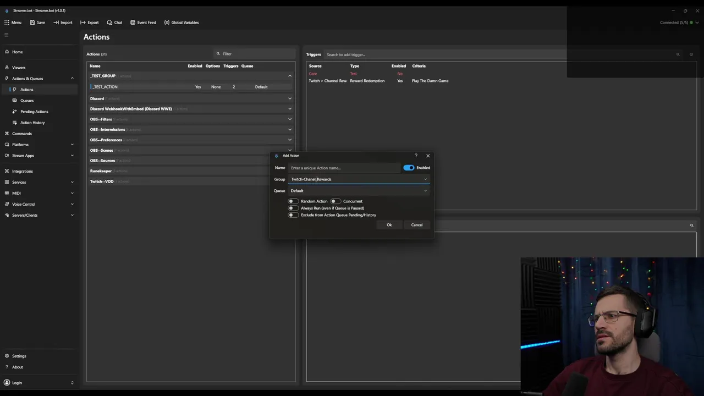Open Action History in sidebar
The height and width of the screenshot is (396, 704).
click(x=32, y=123)
